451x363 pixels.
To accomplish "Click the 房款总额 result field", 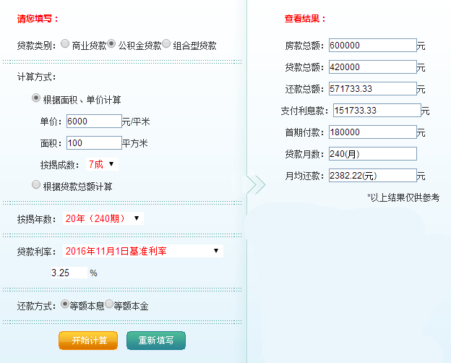I will tap(373, 46).
